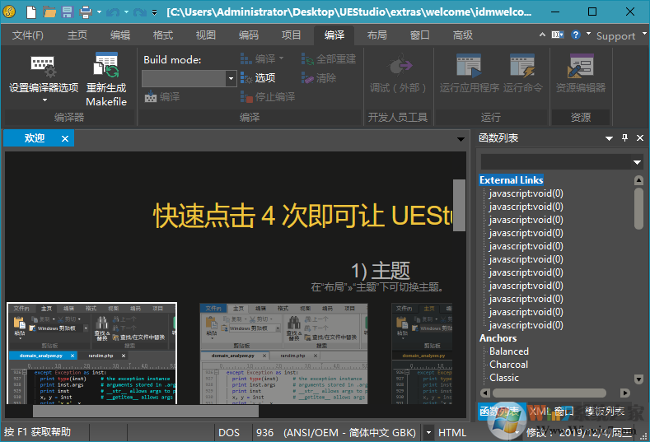Select the first javascript:void(0) entry
650x442 pixels.
(526, 193)
